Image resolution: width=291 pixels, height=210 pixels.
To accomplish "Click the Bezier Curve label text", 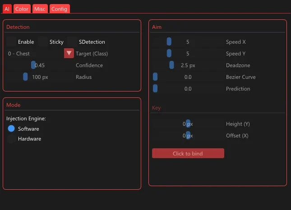I will [x=241, y=77].
